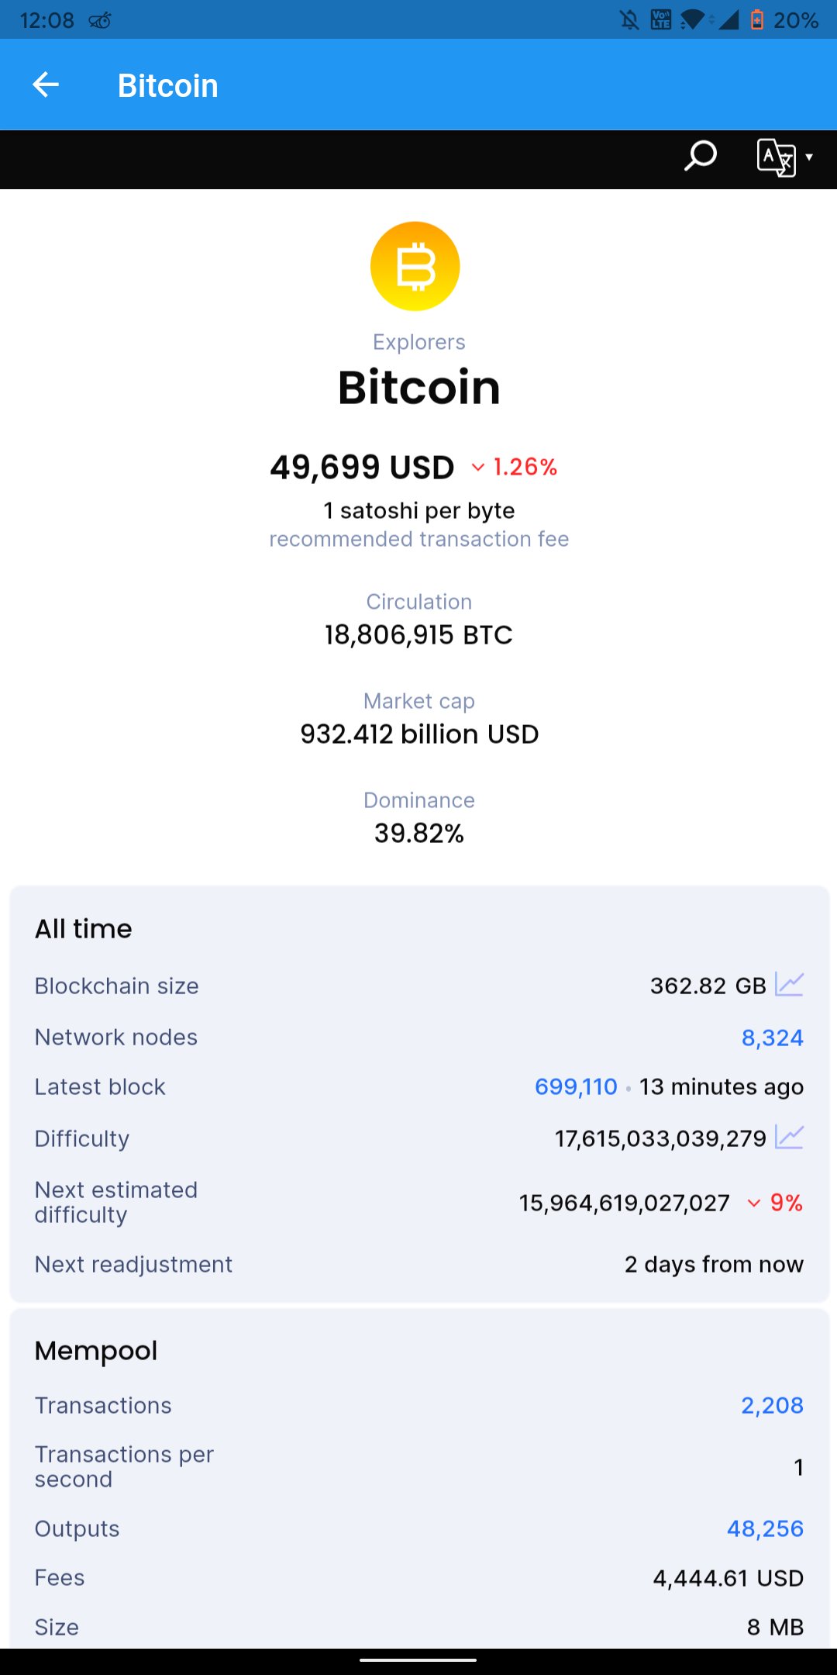837x1675 pixels.
Task: Tap the 1.26% price change indicator
Action: pyautogui.click(x=515, y=467)
